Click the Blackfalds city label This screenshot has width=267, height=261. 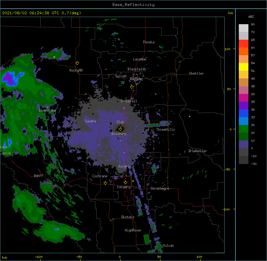(x=137, y=69)
